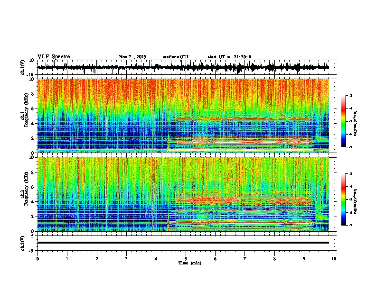Screen dimensions: 376x290
Task: Click the "5" tick of ch.3(V) axis
Action: point(33,236)
